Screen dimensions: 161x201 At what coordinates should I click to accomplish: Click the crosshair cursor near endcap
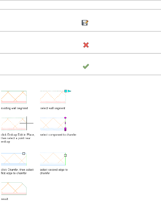[x=27, y=123]
